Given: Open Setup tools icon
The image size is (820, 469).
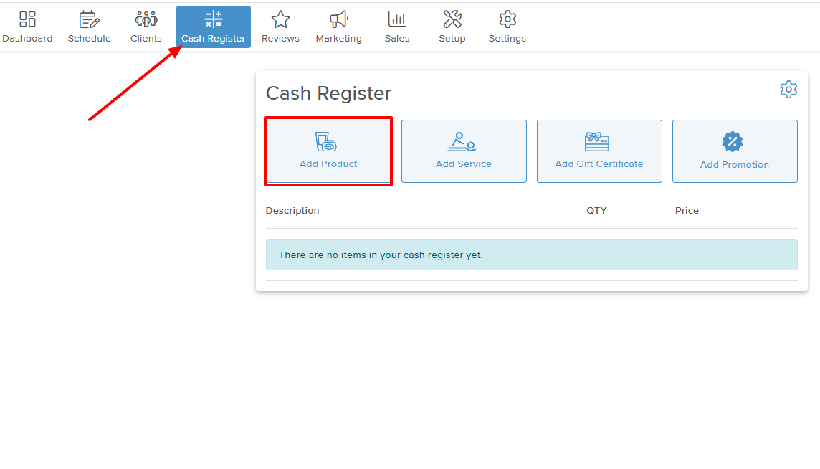Looking at the screenshot, I should click(452, 19).
